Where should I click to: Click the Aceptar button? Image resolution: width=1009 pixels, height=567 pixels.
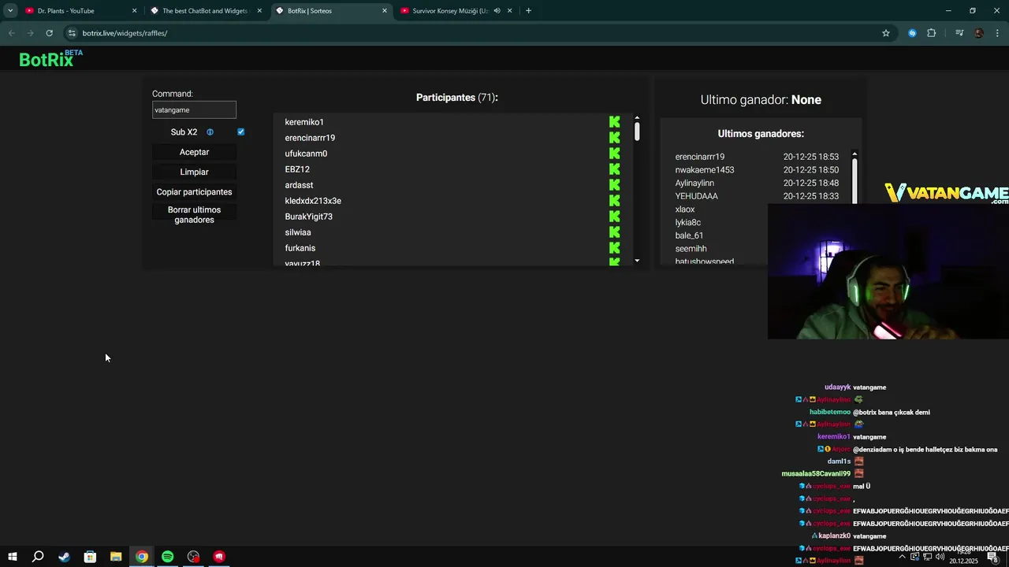[194, 152]
